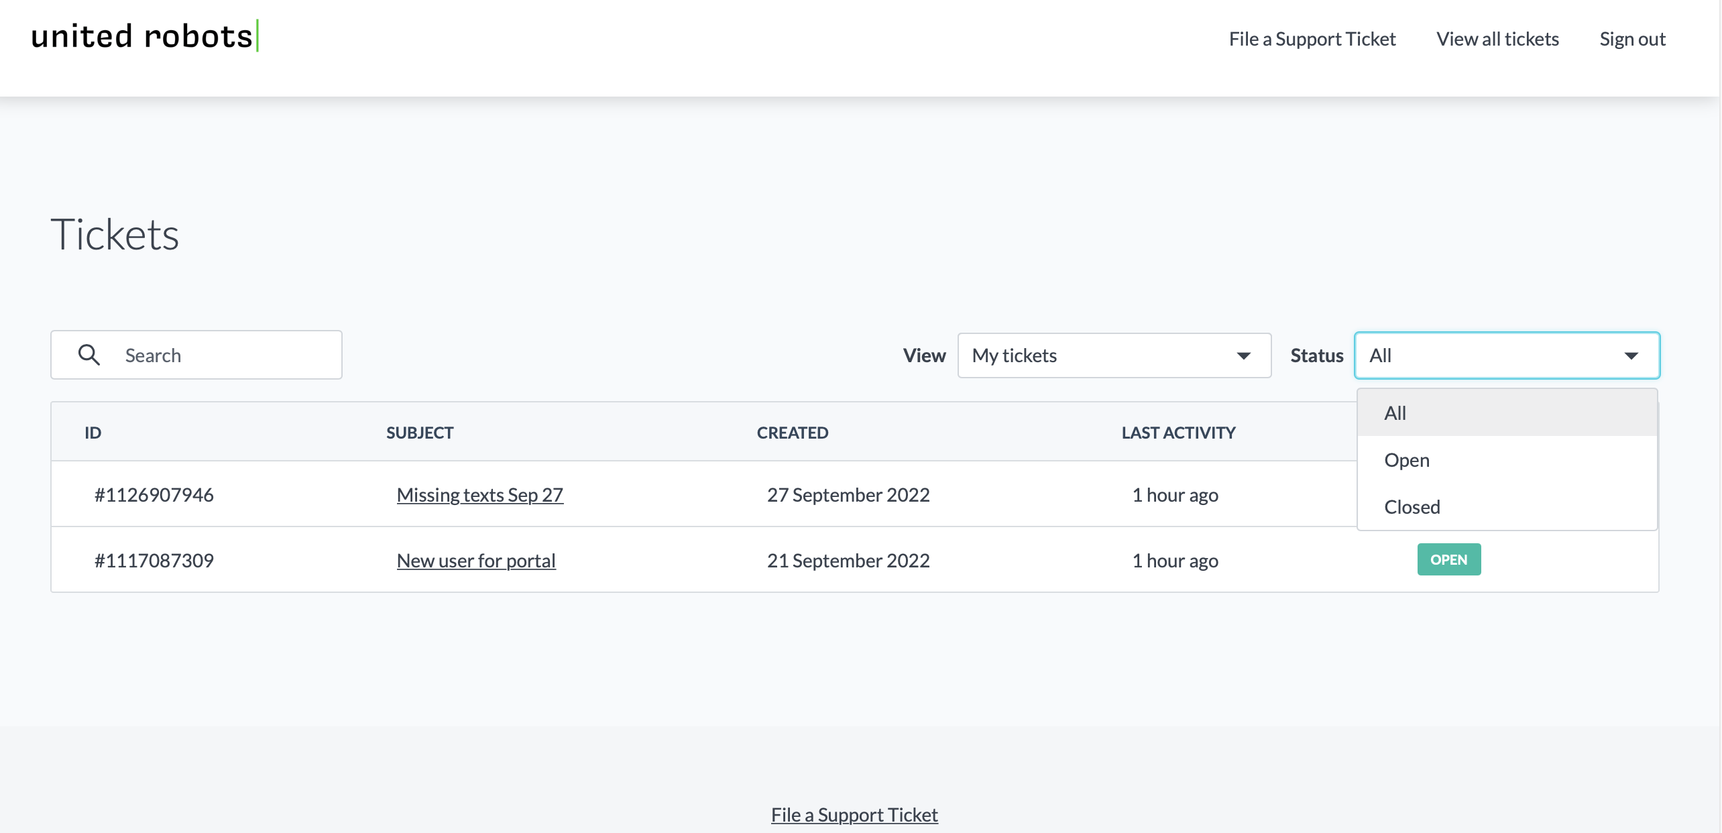Screen dimensions: 1722x833
Task: Click the LAST ACTIVITY column header
Action: pos(1178,433)
